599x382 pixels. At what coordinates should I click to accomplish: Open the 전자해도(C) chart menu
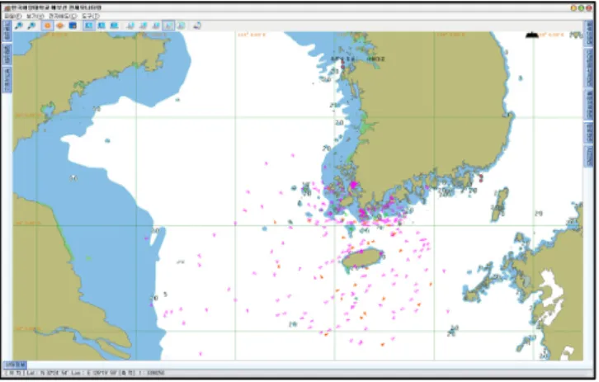(63, 16)
